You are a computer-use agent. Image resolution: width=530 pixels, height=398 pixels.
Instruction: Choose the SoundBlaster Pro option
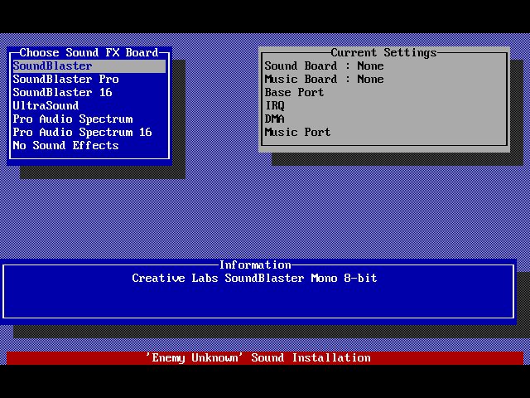(66, 80)
